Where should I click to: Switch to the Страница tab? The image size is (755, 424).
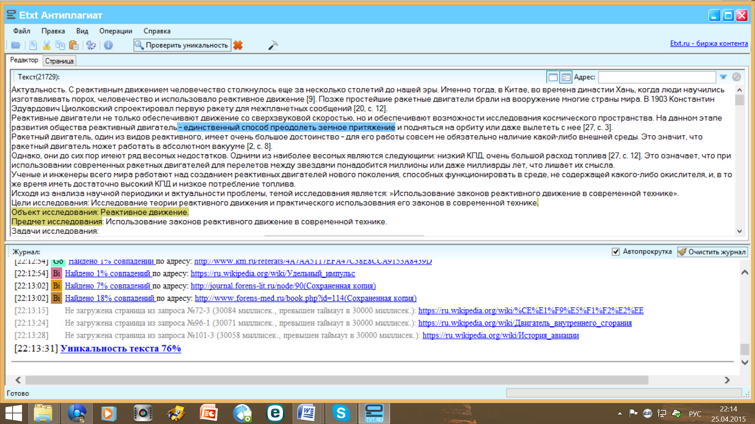(59, 61)
